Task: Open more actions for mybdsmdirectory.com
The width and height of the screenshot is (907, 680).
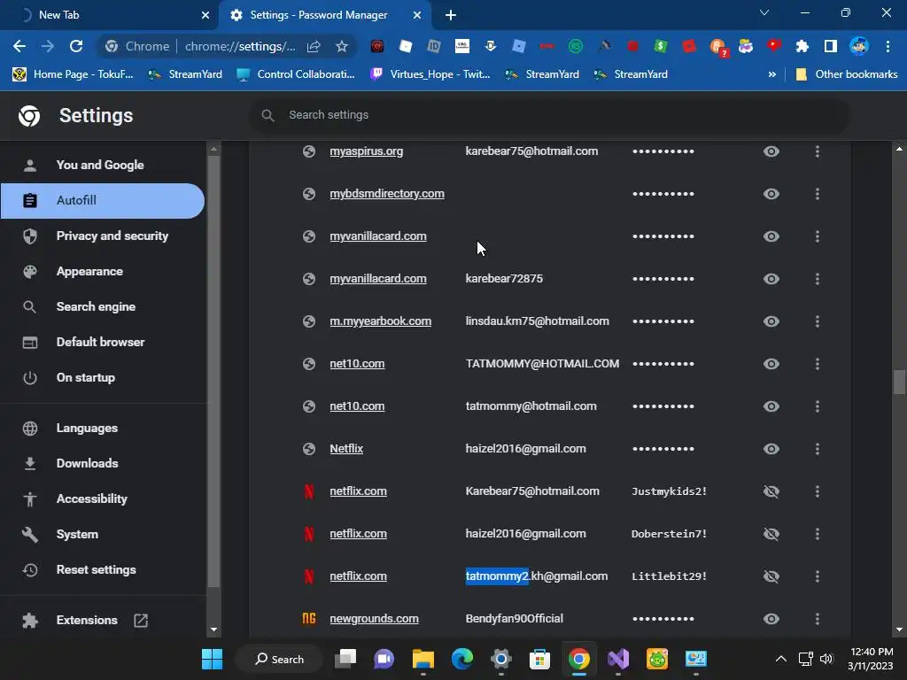Action: point(818,194)
